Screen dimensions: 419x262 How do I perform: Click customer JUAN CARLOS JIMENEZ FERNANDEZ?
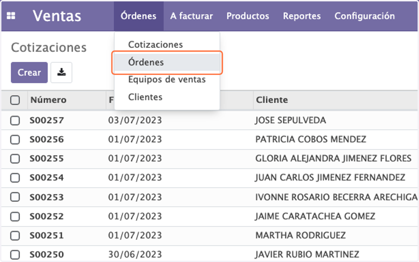point(330,178)
